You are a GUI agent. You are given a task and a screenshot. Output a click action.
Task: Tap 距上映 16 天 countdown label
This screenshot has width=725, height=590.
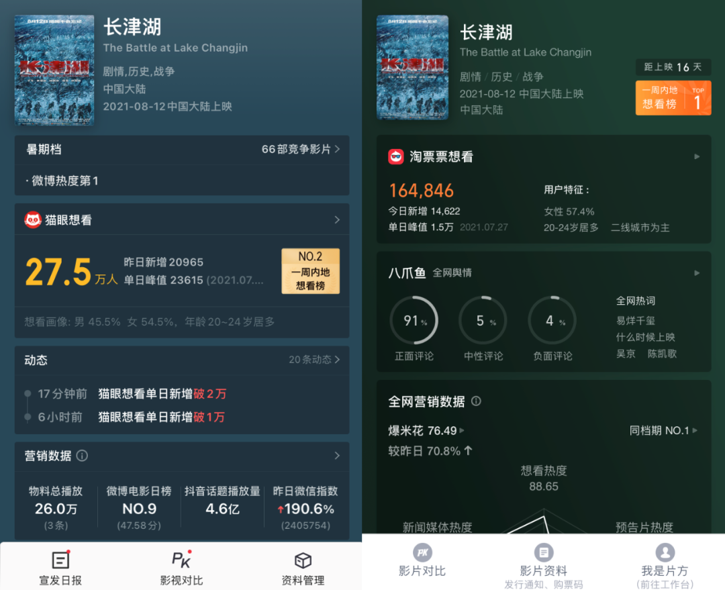pyautogui.click(x=673, y=67)
